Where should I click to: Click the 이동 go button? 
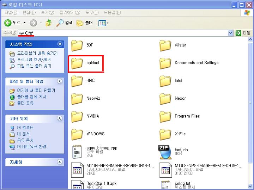pyautogui.click(x=243, y=33)
